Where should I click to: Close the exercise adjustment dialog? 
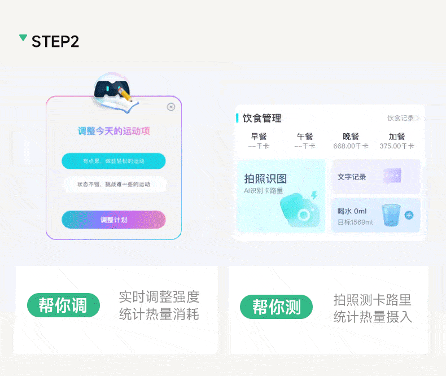pos(171,107)
